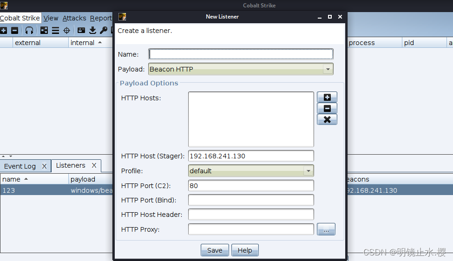Screen dimensions: 453x261
Task: Switch to the Listeners tab
Action: (71, 165)
